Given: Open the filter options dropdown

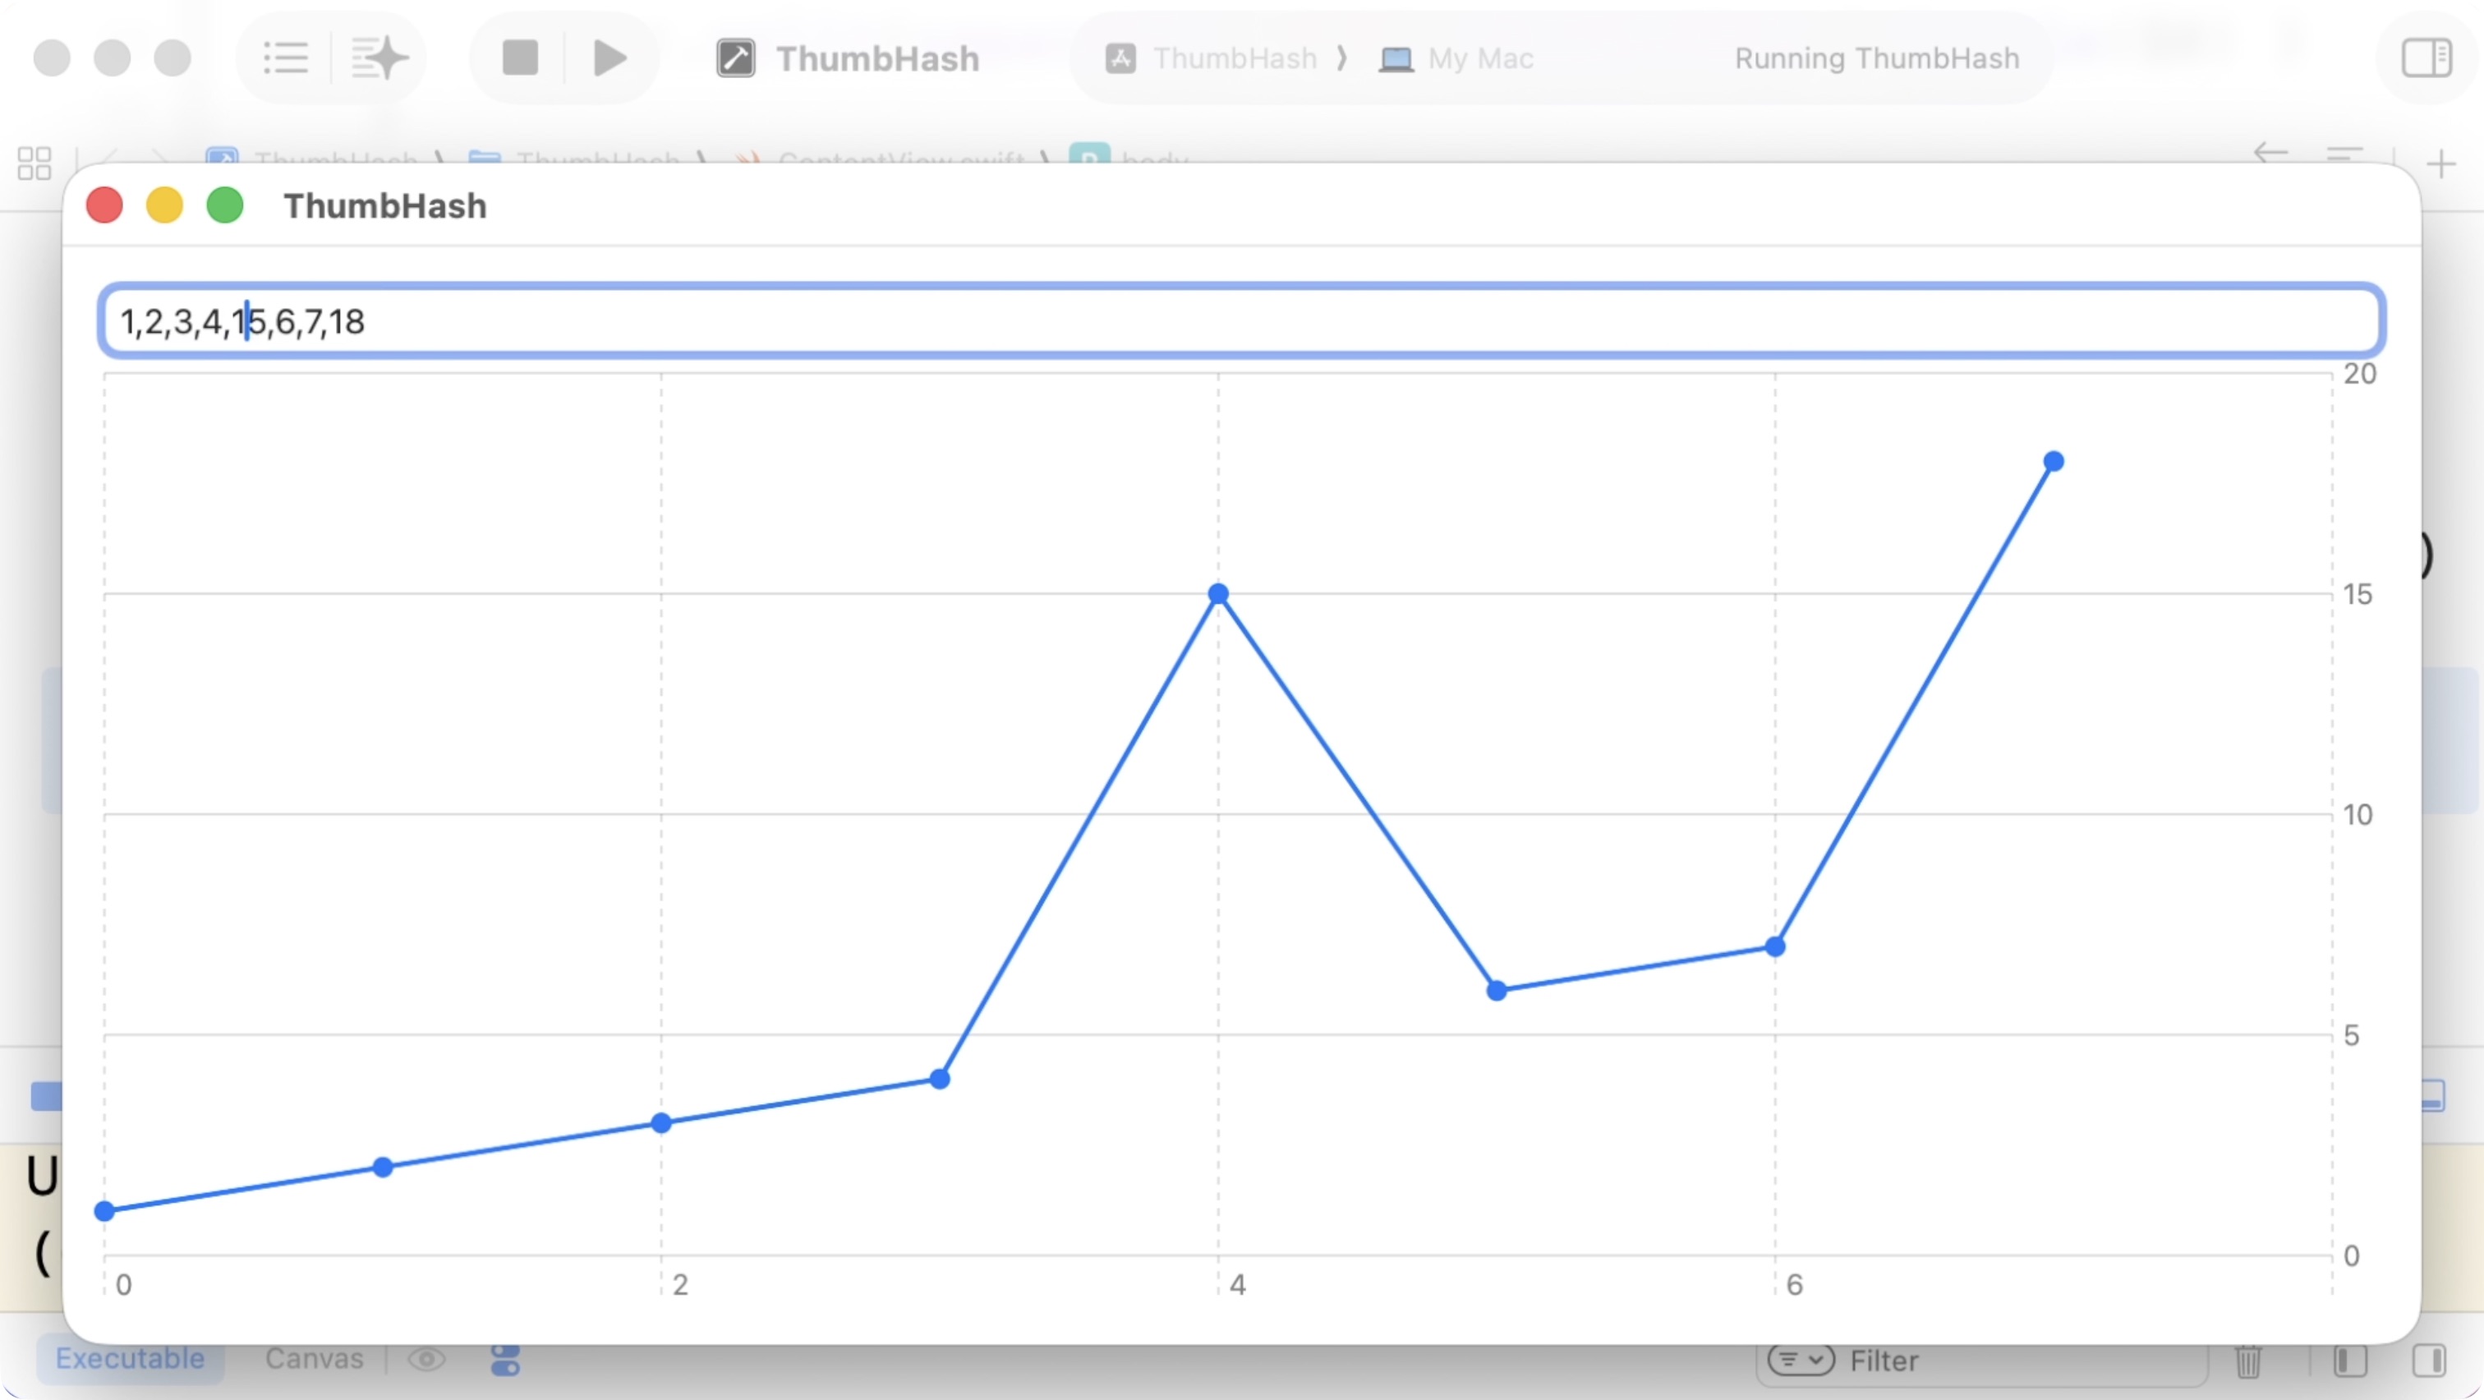Looking at the screenshot, I should [x=1800, y=1361].
